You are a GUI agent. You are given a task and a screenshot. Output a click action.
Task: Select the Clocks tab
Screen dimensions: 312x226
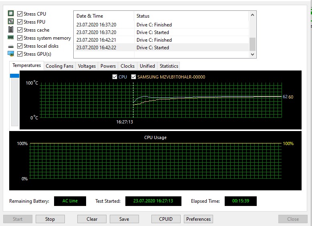[x=127, y=66]
